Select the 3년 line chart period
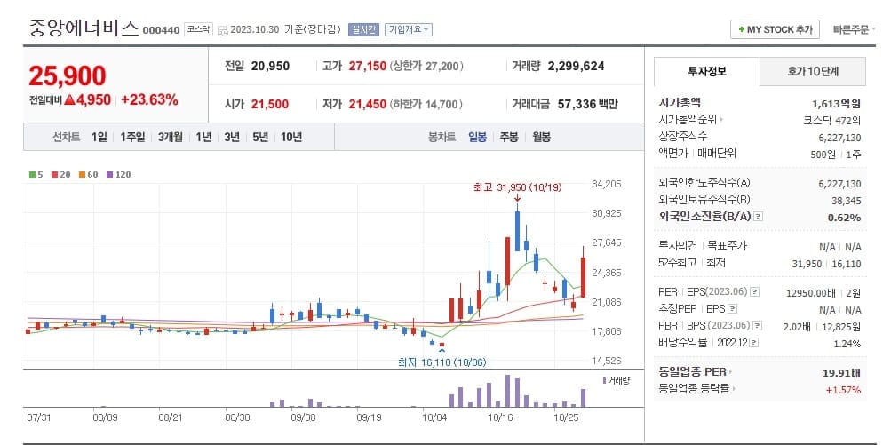Viewport: 891px width, 445px height. point(232,137)
